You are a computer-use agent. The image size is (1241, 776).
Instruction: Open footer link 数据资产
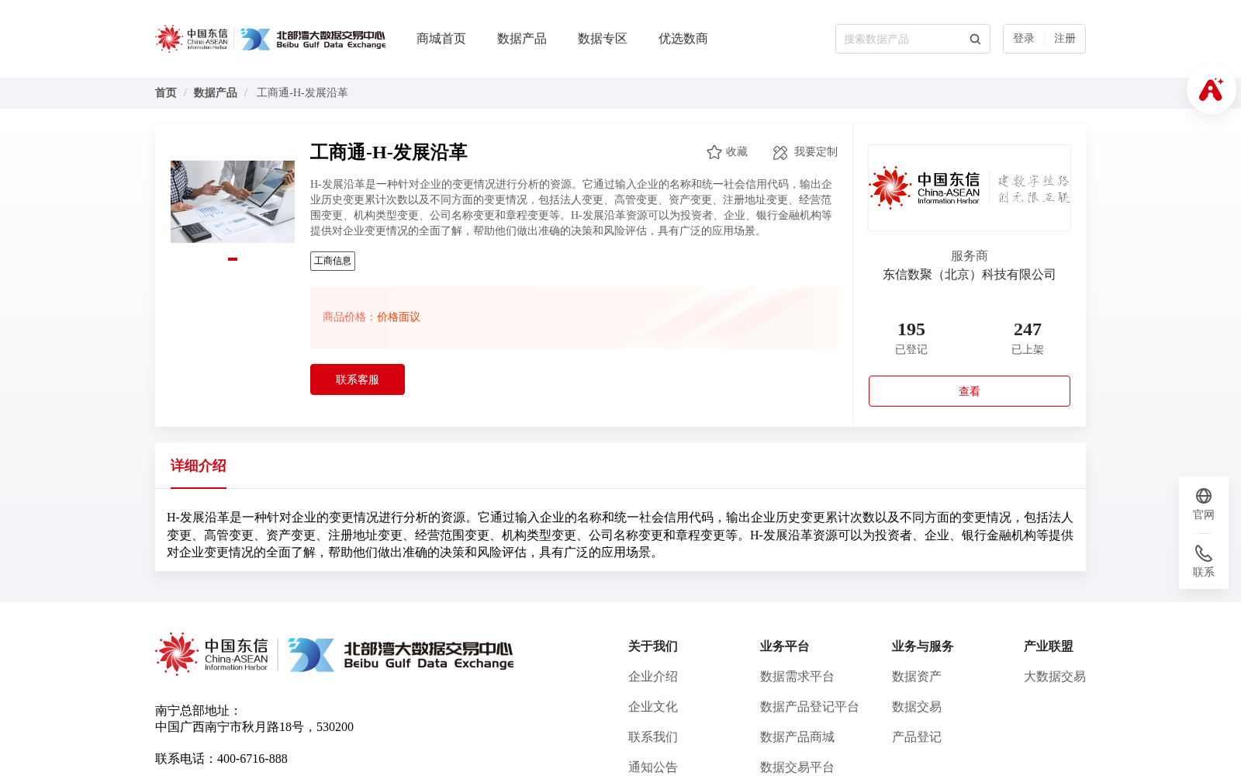917,677
